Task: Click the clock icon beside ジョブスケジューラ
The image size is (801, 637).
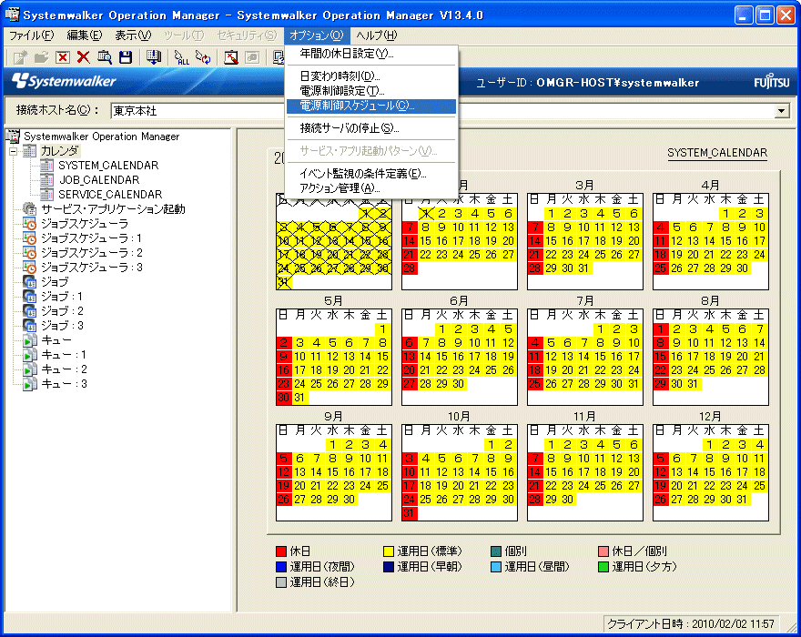Action: click(x=30, y=224)
